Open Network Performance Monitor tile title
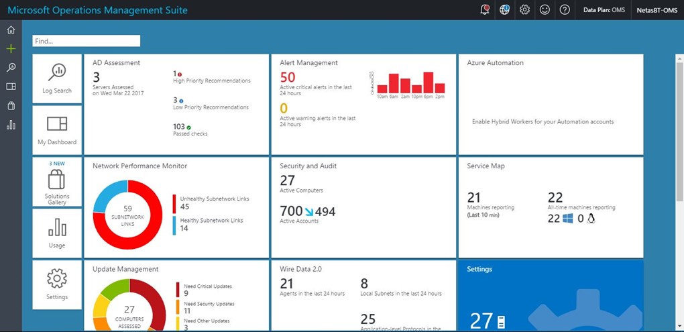Image resolution: width=684 pixels, height=332 pixels. click(x=140, y=166)
